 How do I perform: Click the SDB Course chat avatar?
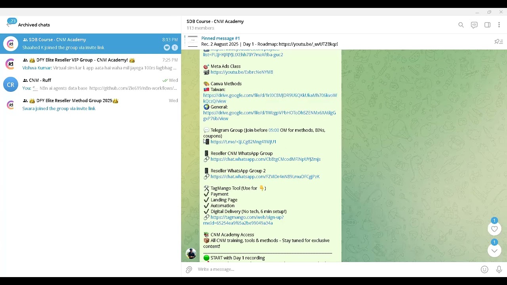[11, 44]
